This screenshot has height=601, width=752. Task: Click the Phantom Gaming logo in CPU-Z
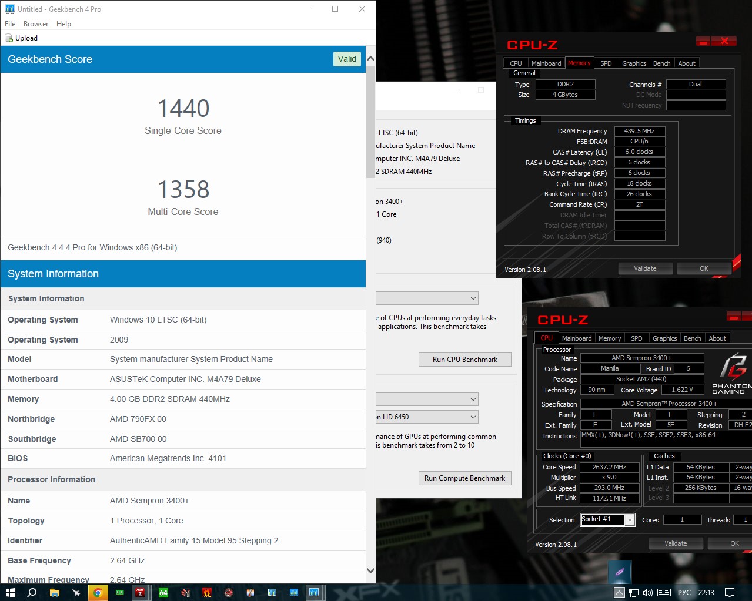pyautogui.click(x=731, y=374)
